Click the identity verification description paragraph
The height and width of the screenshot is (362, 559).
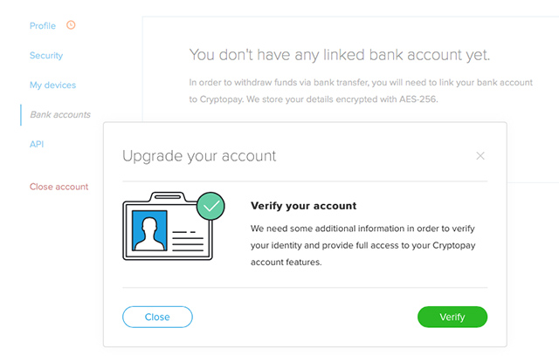pos(363,245)
